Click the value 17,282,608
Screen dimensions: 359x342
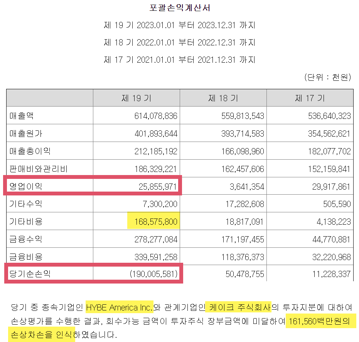click(245, 204)
